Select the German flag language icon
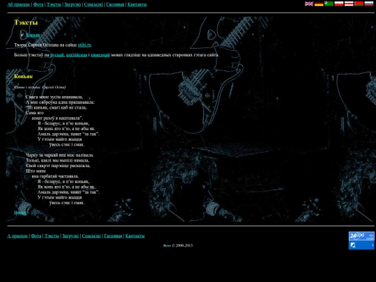The image size is (376, 282). point(319,4)
